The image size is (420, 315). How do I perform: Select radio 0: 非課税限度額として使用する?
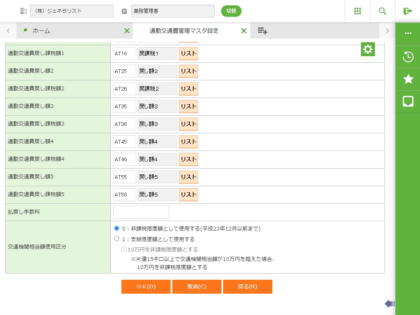pyautogui.click(x=117, y=228)
